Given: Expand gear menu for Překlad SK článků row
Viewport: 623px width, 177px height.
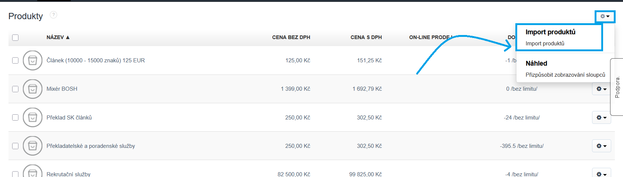Looking at the screenshot, I should pyautogui.click(x=601, y=117).
